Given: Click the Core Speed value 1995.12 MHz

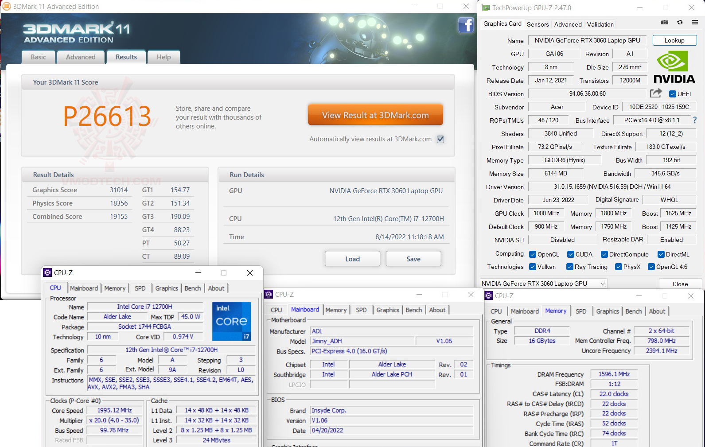Looking at the screenshot, I should [x=114, y=410].
